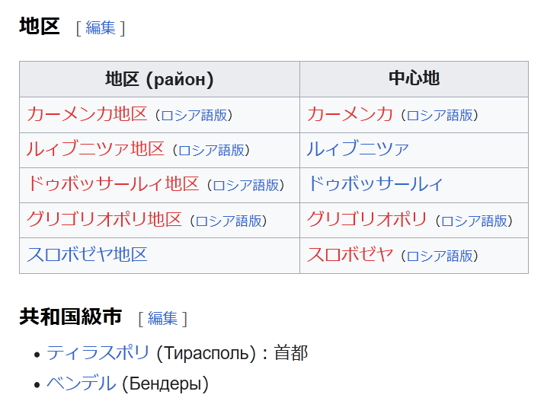Open ロシア語版 link next to ルィブニツァ地区

point(211,151)
